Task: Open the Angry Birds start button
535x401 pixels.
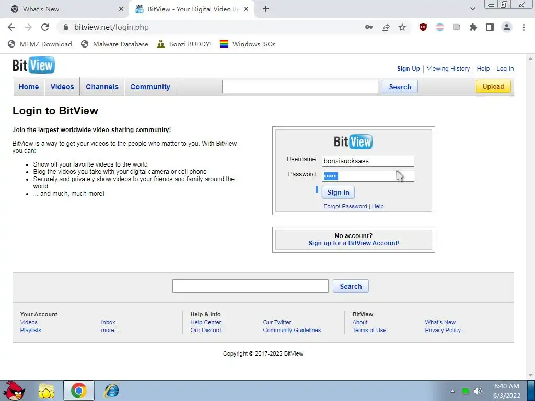Action: [14, 391]
